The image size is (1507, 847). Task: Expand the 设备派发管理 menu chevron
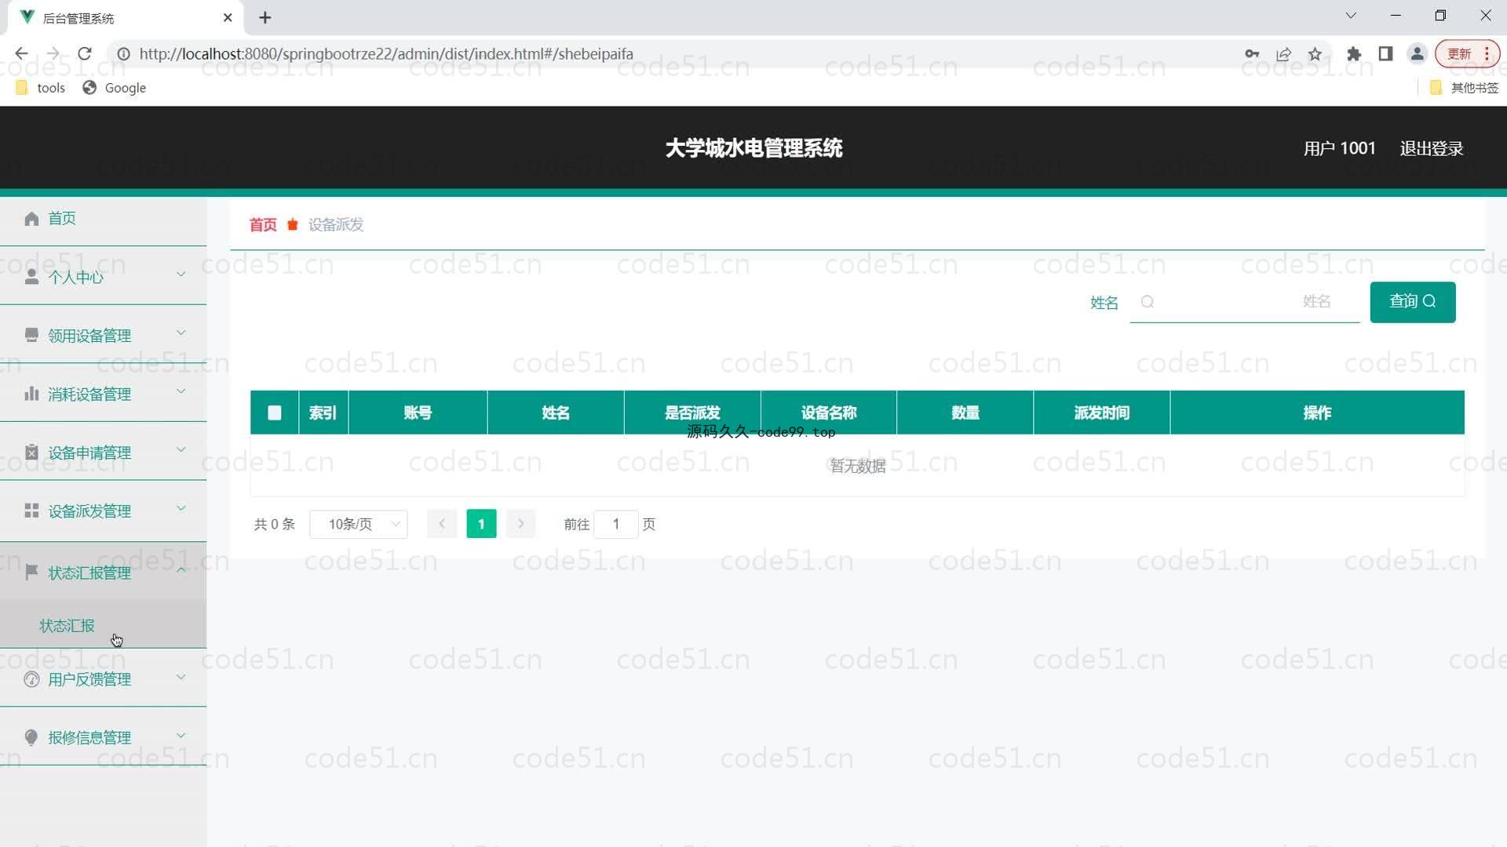181,508
